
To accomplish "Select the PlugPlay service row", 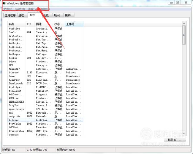I will pos(45,80).
